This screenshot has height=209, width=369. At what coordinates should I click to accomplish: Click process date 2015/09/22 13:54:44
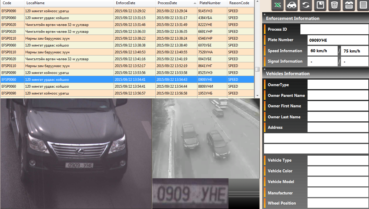pyautogui.click(x=172, y=86)
